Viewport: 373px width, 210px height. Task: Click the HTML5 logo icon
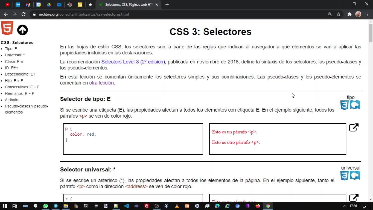click(7, 28)
